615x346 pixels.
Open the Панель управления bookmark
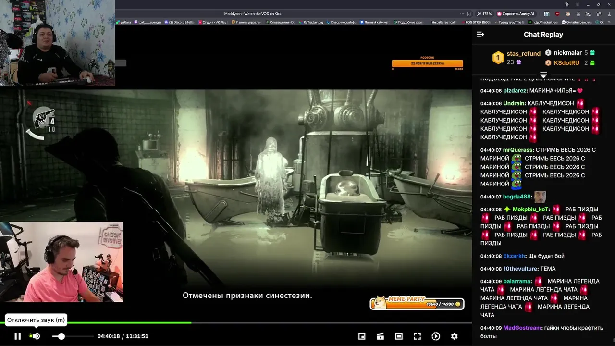[x=246, y=22]
